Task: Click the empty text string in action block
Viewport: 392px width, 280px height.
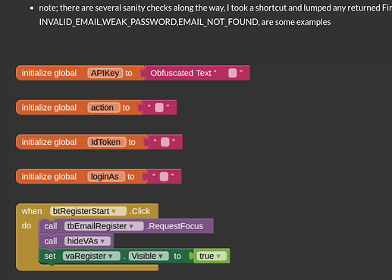Action: (x=159, y=108)
